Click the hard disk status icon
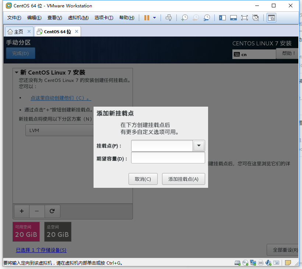This screenshot has width=302, height=269. (x=238, y=263)
